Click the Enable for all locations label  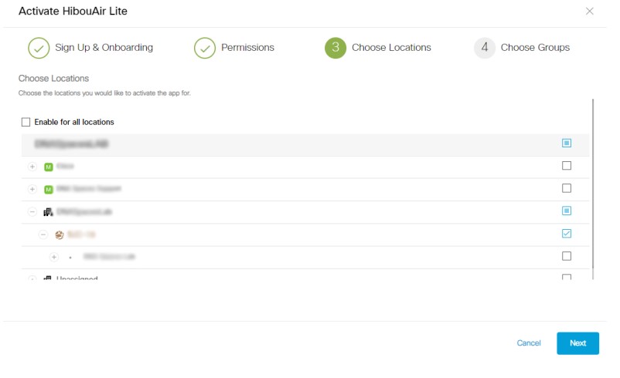74,122
